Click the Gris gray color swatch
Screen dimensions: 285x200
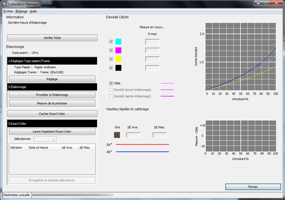[x=117, y=135]
